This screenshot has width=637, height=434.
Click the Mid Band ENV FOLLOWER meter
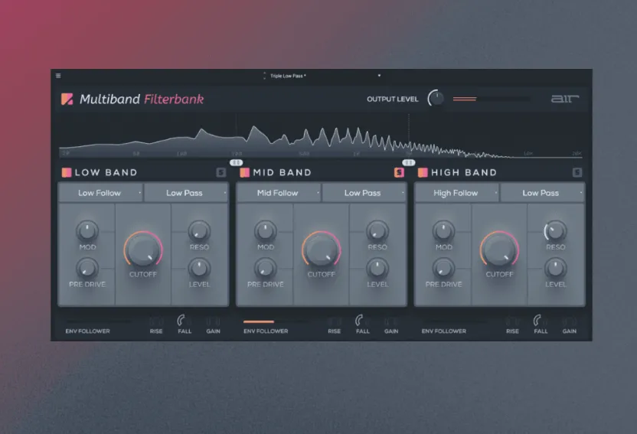pyautogui.click(x=276, y=321)
